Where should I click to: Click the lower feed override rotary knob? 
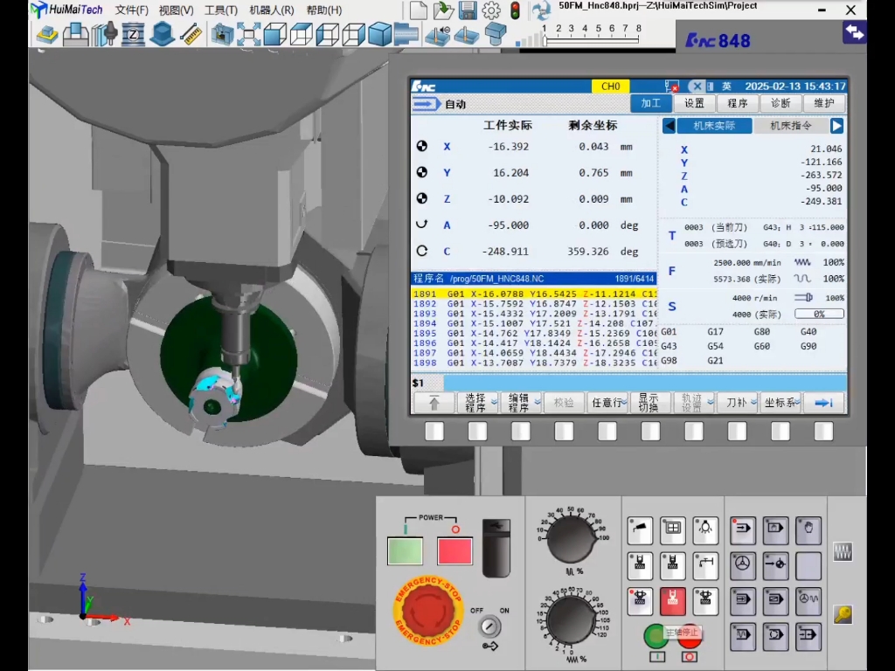[570, 621]
